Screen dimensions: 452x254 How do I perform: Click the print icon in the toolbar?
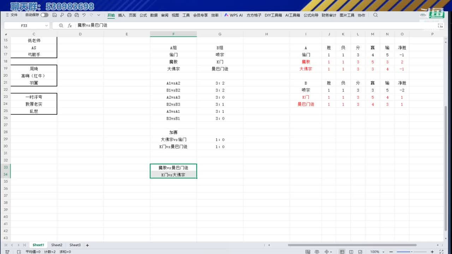69,15
